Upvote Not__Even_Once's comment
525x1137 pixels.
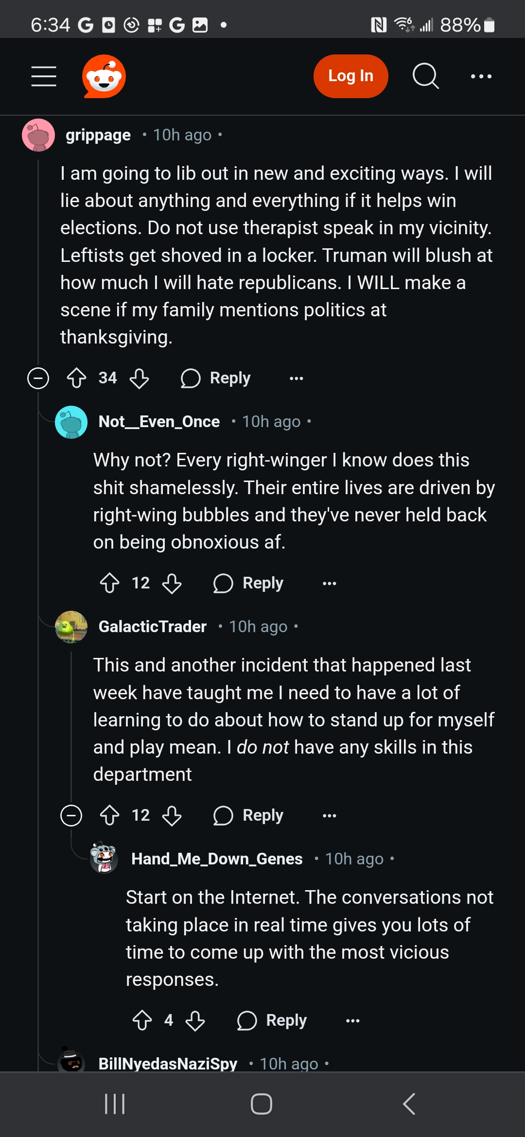click(109, 583)
